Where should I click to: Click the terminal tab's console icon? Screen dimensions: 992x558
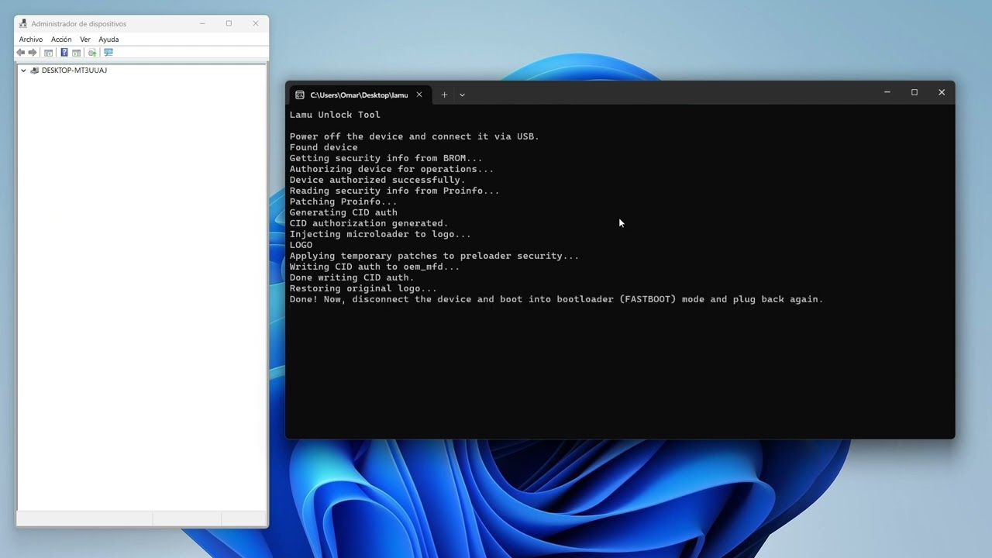pos(300,95)
